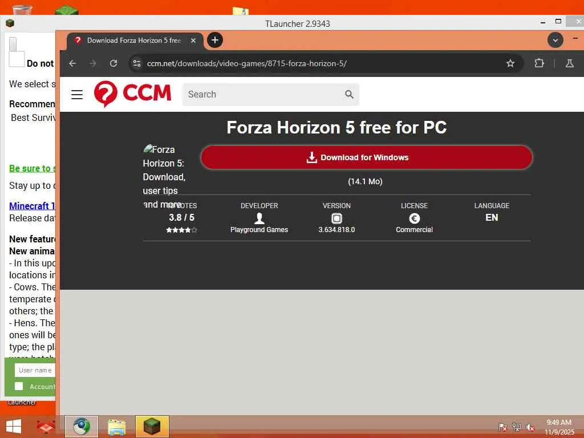The image size is (584, 438).
Task: Close the Forza Horizon 5 tab
Action: coord(193,40)
